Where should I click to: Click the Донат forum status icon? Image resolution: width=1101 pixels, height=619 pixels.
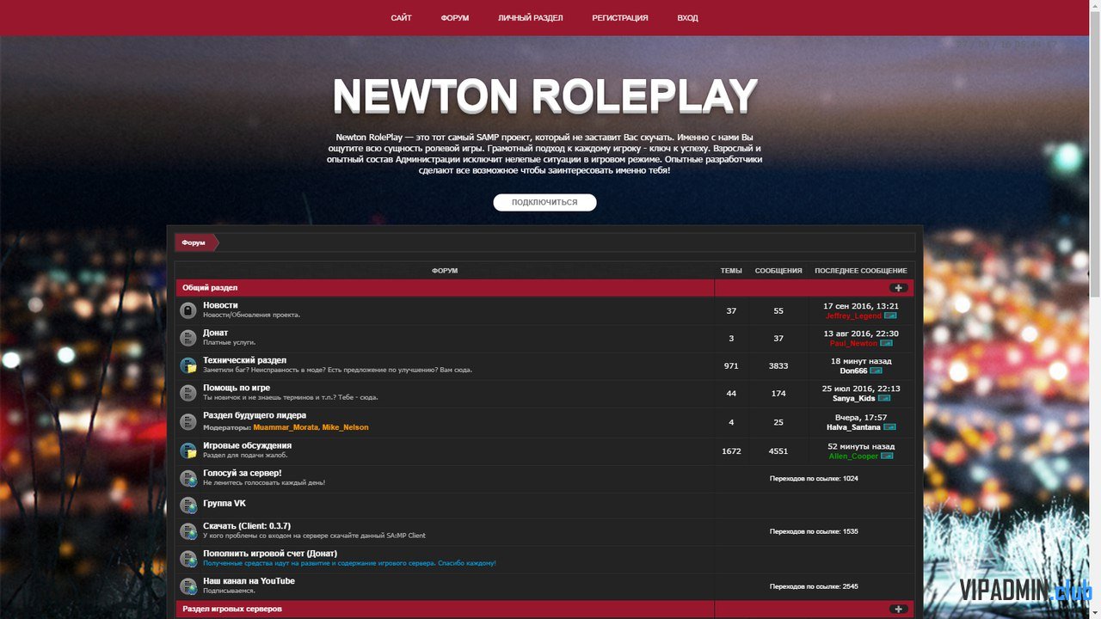pos(188,338)
